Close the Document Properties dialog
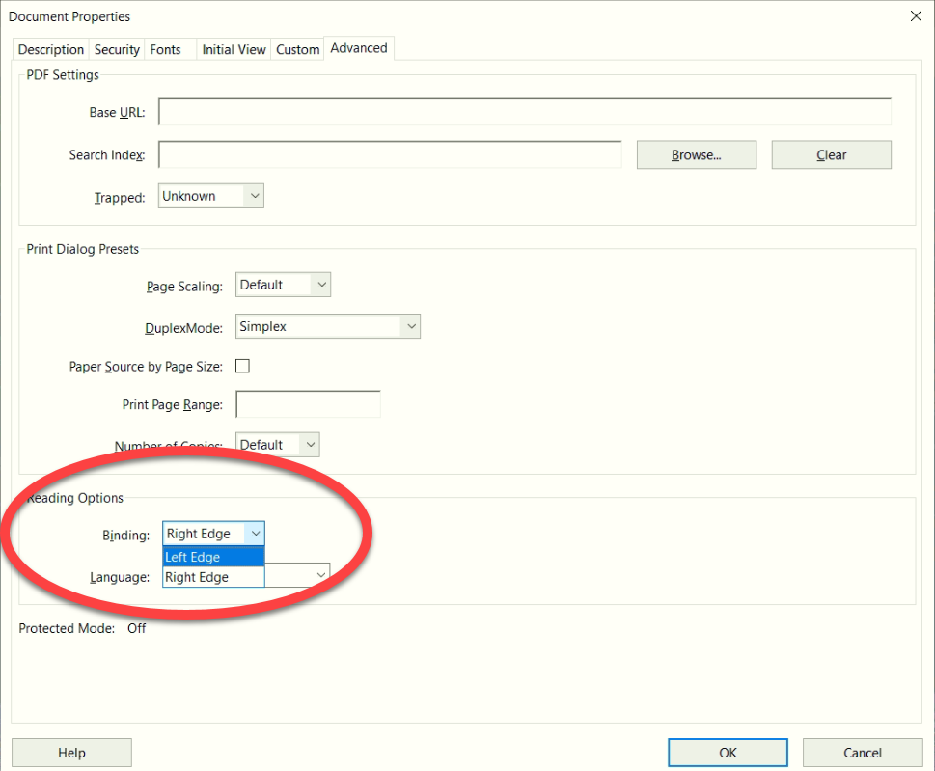This screenshot has width=935, height=771. (x=915, y=15)
